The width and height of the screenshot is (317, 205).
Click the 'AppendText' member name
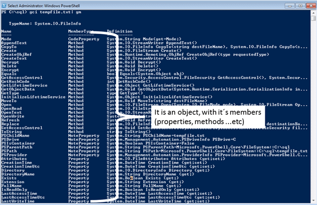(x=14, y=43)
